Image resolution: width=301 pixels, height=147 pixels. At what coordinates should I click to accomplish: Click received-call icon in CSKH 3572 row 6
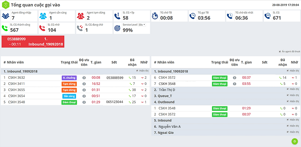coord(280,78)
